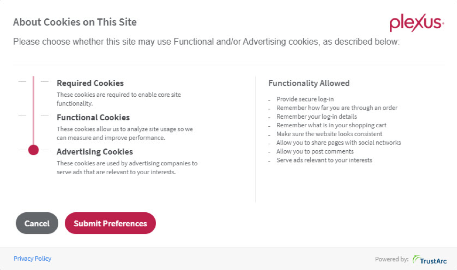Select the Required Cookies heading text
457x270 pixels.
point(90,83)
